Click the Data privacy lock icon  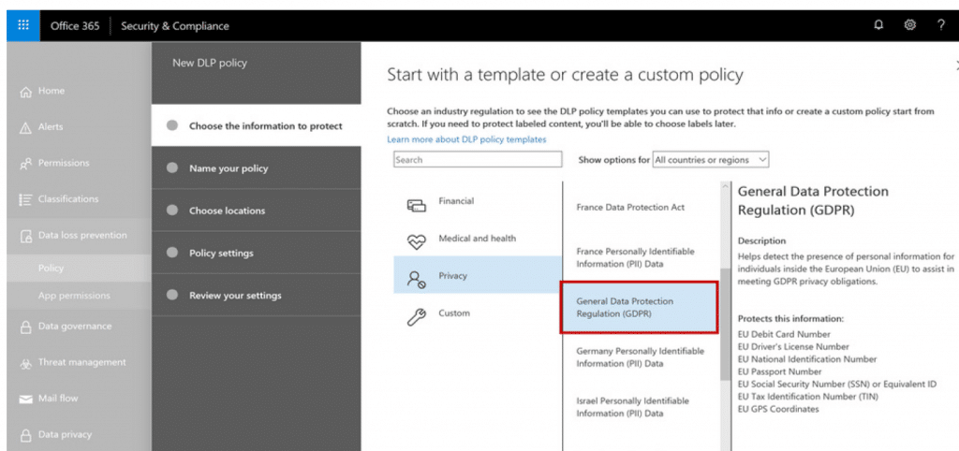[25, 435]
